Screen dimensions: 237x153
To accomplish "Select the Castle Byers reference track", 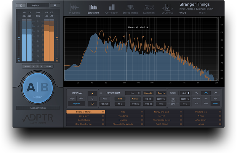I will point(84,120).
